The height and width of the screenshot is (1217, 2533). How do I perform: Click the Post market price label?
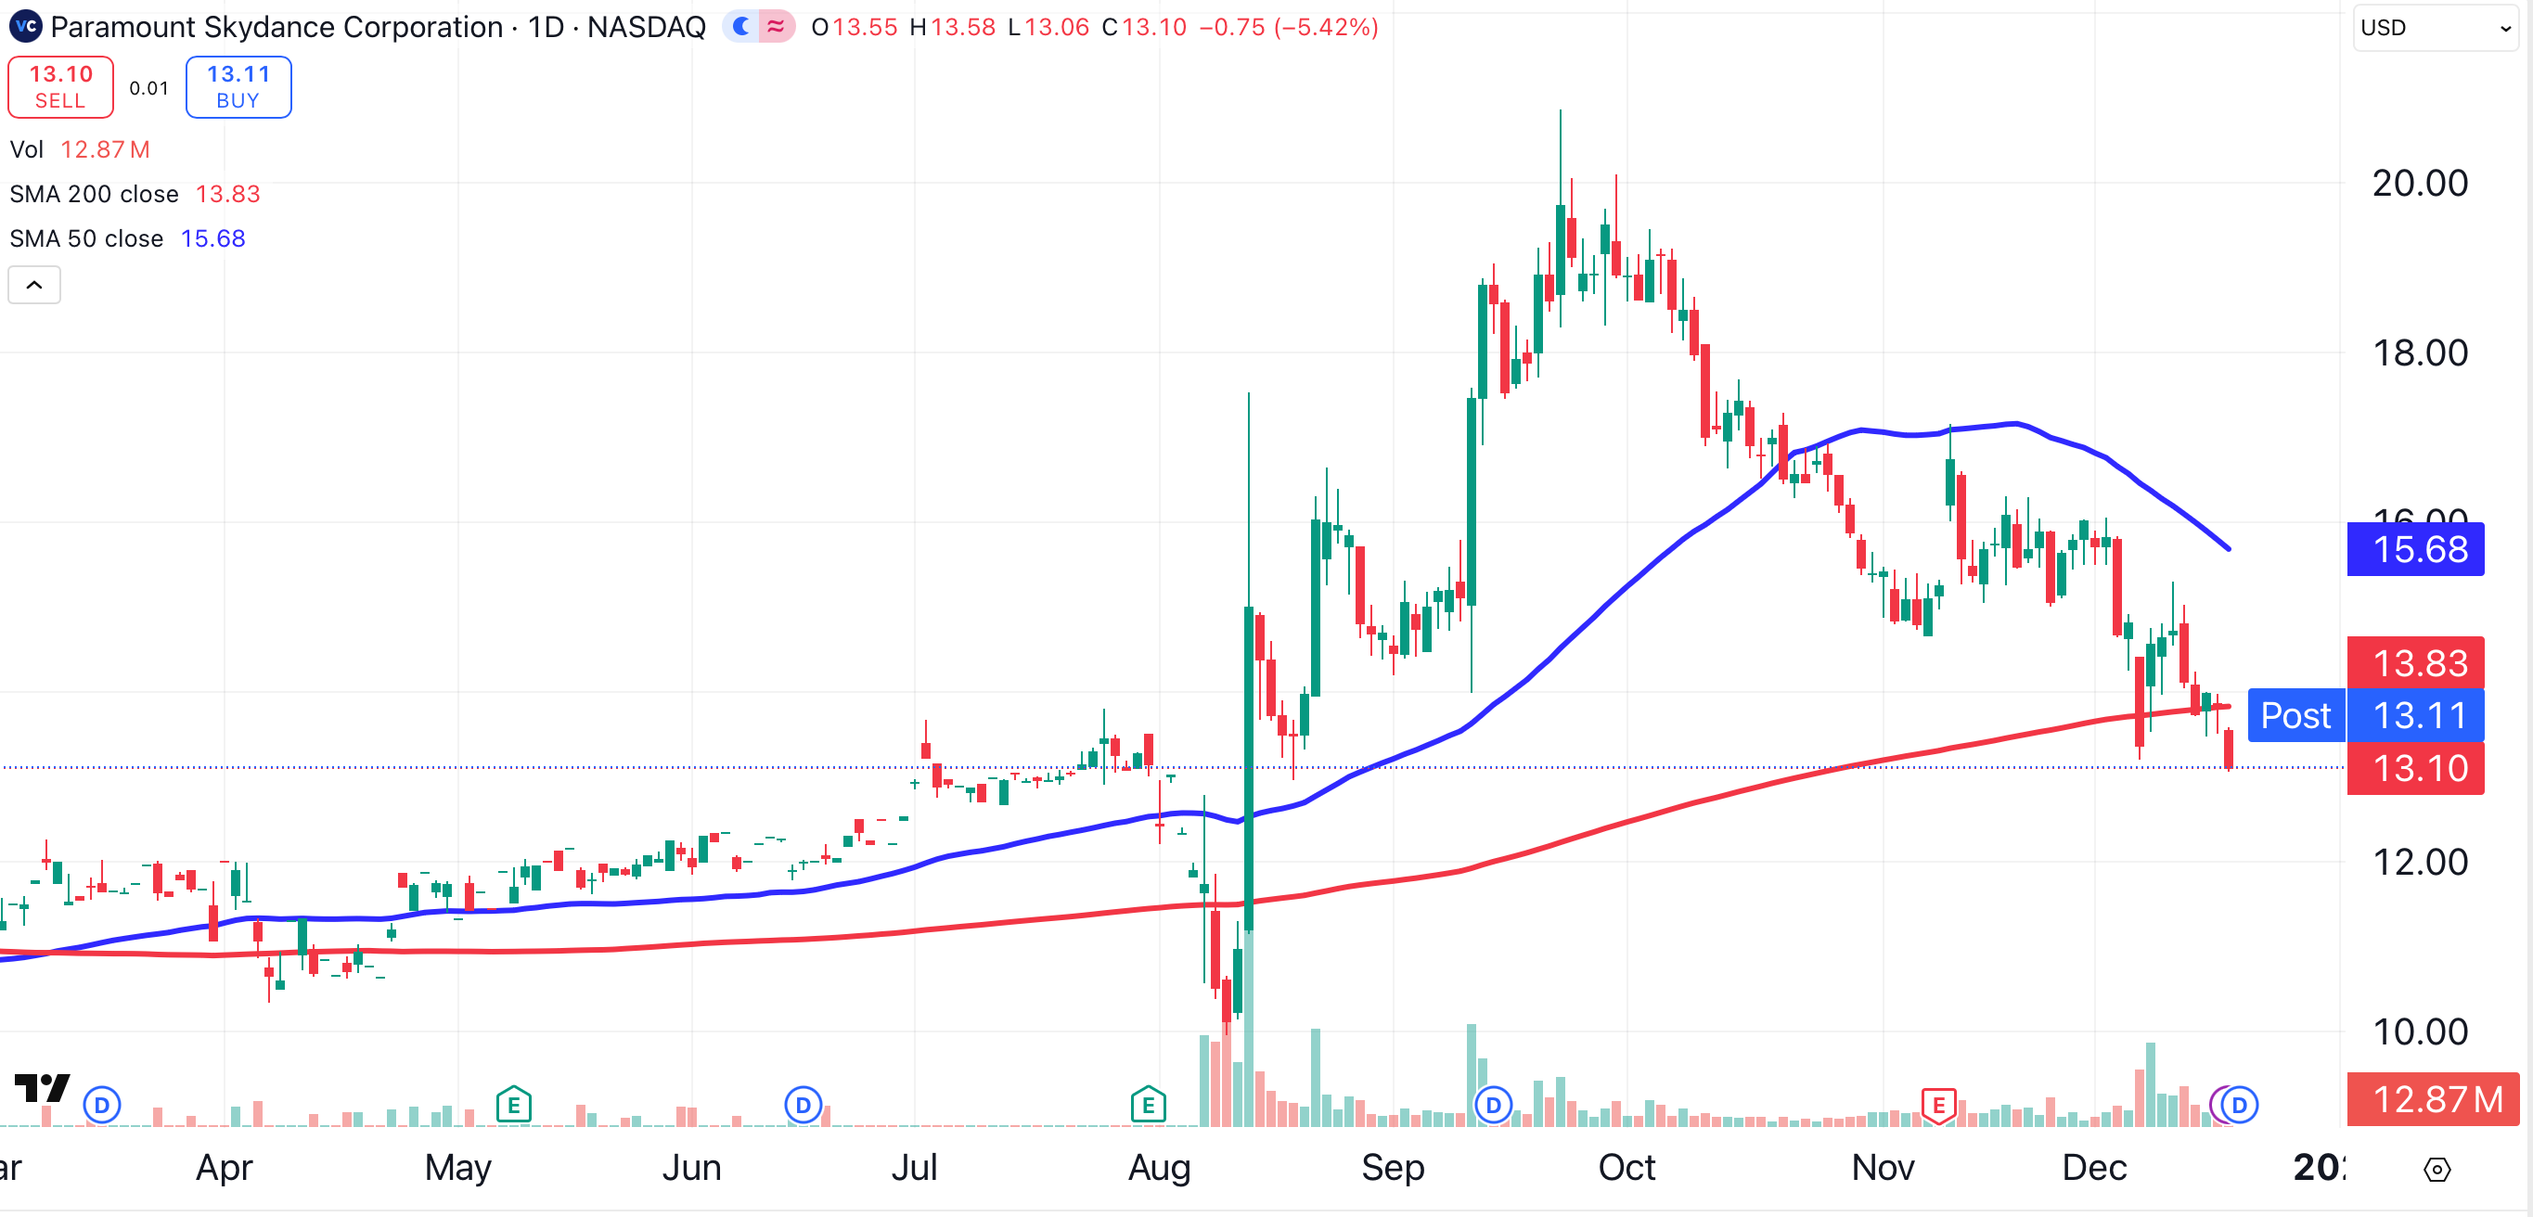(2295, 714)
